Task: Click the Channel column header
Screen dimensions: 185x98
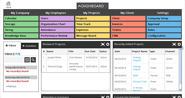Action: pos(170,51)
